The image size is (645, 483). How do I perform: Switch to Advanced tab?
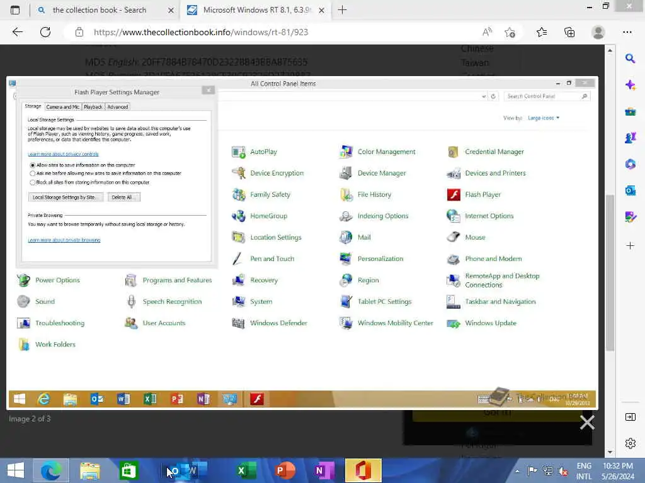[x=118, y=107]
